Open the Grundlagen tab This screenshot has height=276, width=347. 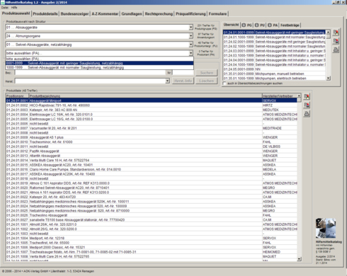pos(132,14)
